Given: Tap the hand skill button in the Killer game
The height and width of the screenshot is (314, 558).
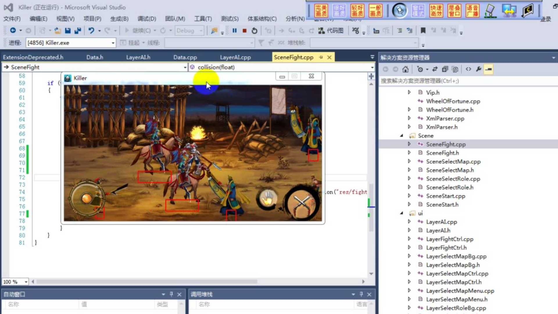Looking at the screenshot, I should click(268, 199).
